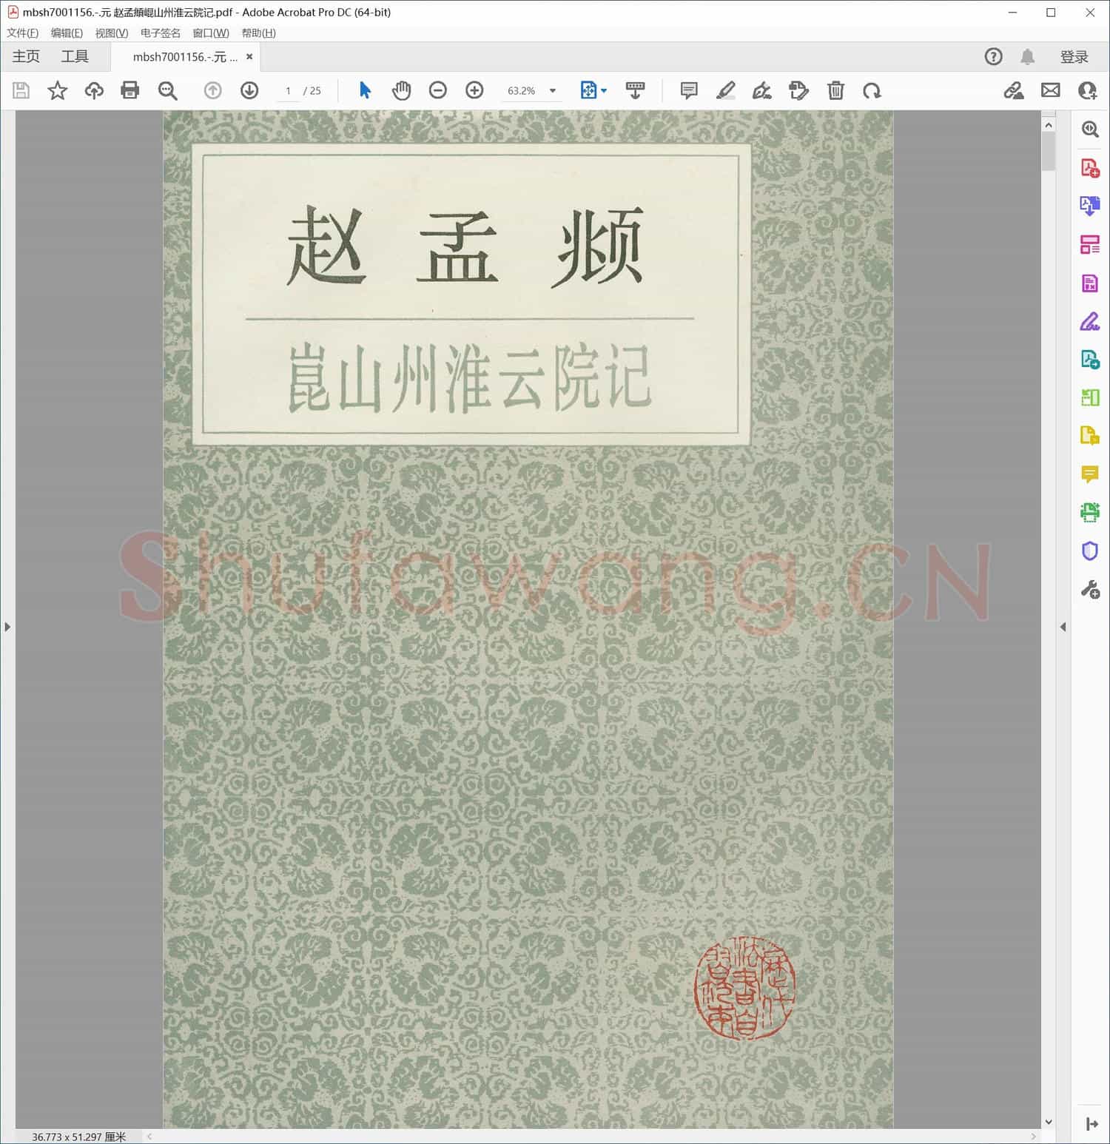The width and height of the screenshot is (1110, 1144).
Task: Expand the fit page options dropdown
Action: (x=604, y=90)
